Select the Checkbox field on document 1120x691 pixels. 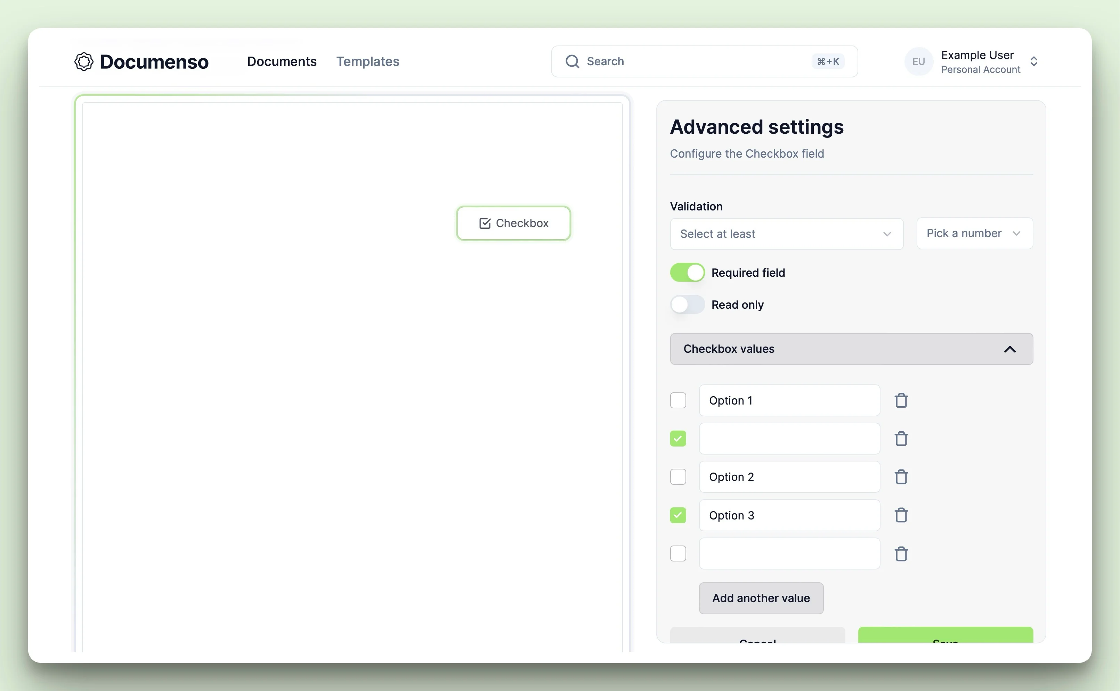pos(513,223)
